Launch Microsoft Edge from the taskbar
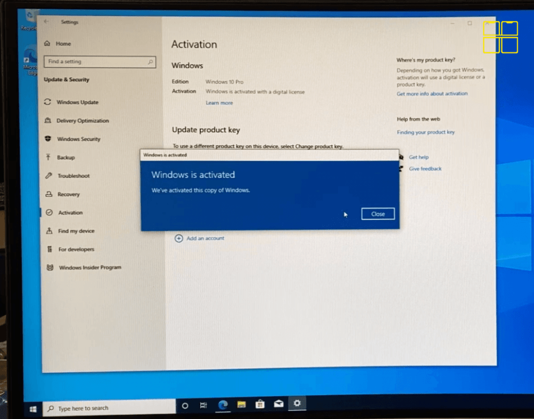 point(223,404)
